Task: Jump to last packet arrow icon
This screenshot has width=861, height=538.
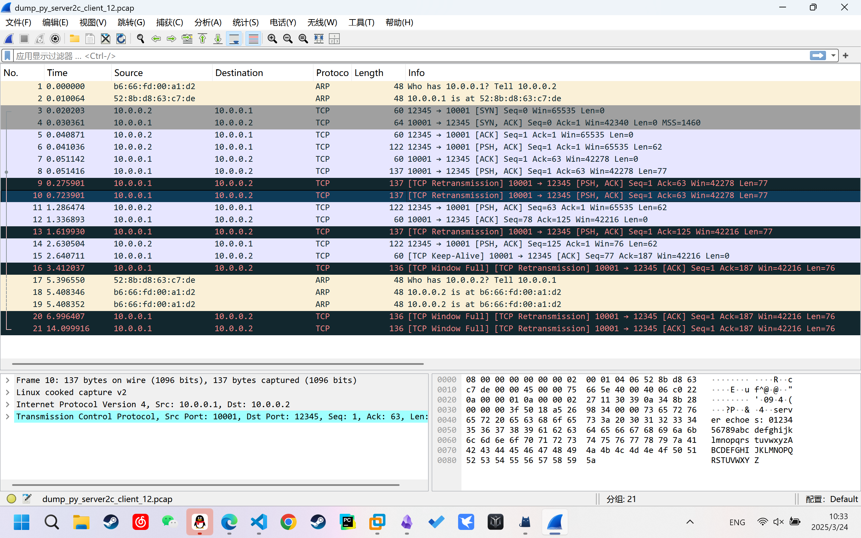Action: tap(218, 39)
